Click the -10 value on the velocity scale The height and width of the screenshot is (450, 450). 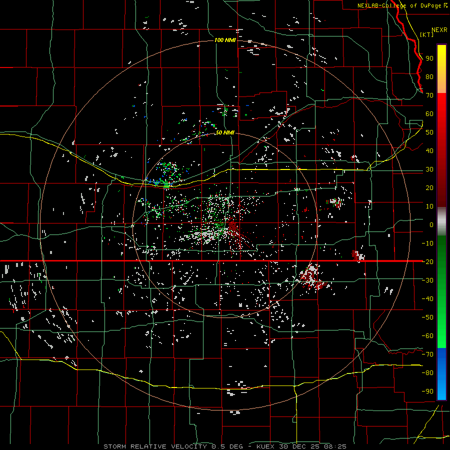pos(427,243)
